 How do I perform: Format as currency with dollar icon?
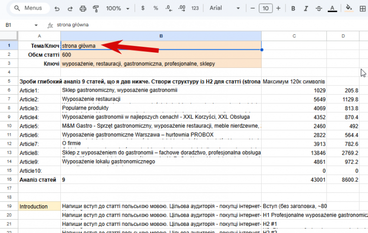(x=143, y=8)
